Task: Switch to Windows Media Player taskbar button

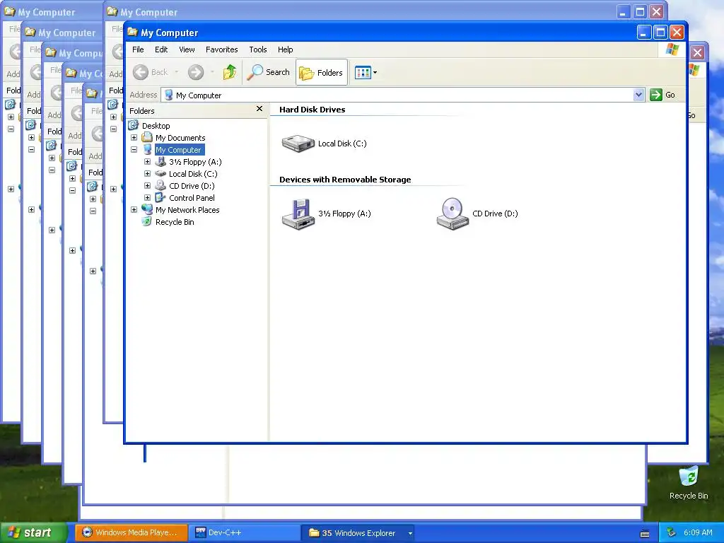Action: 131,532
